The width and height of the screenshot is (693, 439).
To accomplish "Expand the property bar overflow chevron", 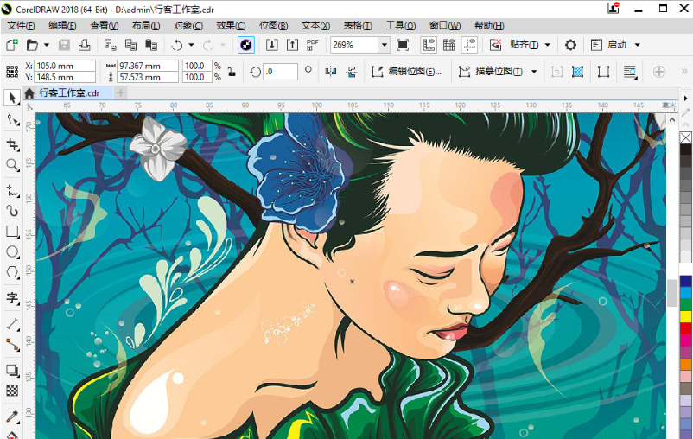I will [684, 71].
